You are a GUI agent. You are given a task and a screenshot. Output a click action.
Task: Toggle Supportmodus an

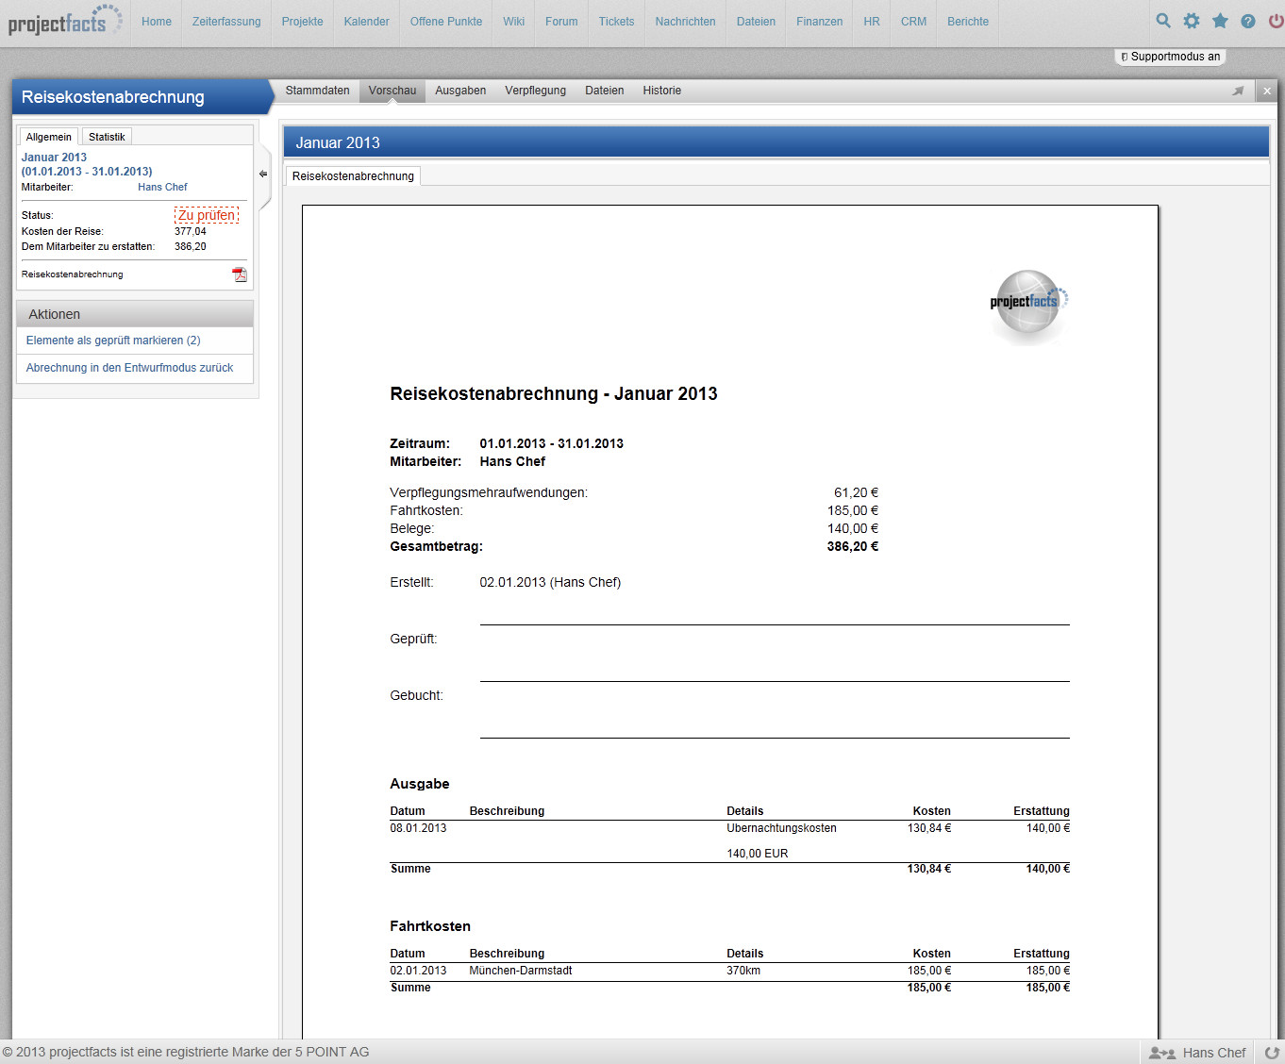tap(1170, 57)
